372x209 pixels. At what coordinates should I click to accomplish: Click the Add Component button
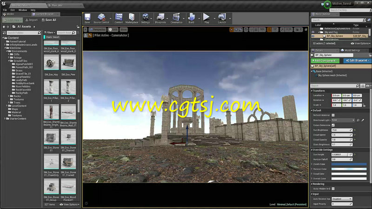[x=325, y=61]
